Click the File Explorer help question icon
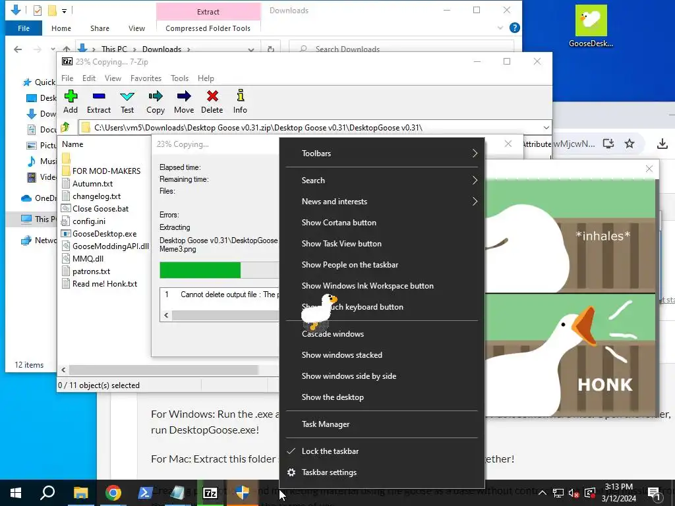The width and height of the screenshot is (675, 506). (x=514, y=28)
